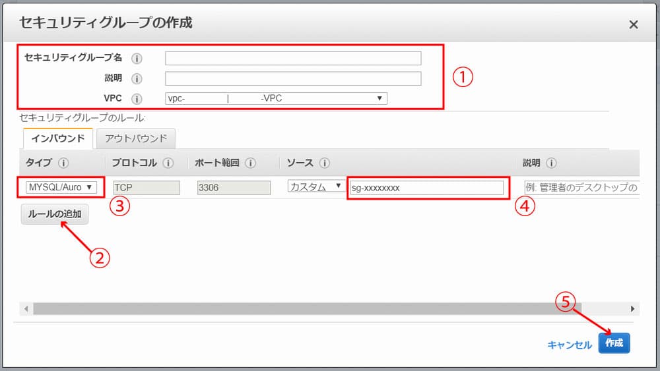Click info icon in プロトコル column header

point(168,163)
